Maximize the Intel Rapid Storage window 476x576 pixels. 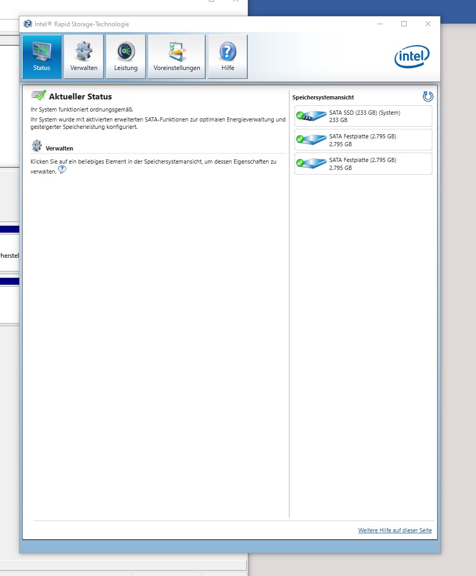point(404,24)
